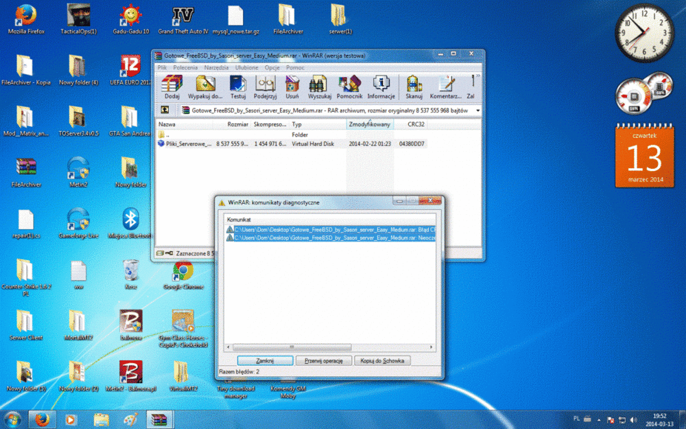This screenshot has width=686, height=429.
Task: Launch the Pomocnik (Wizard) tool
Action: pos(350,86)
